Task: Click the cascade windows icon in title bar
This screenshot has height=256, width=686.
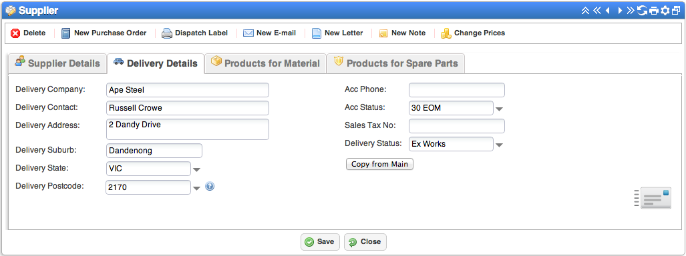Action: (676, 11)
